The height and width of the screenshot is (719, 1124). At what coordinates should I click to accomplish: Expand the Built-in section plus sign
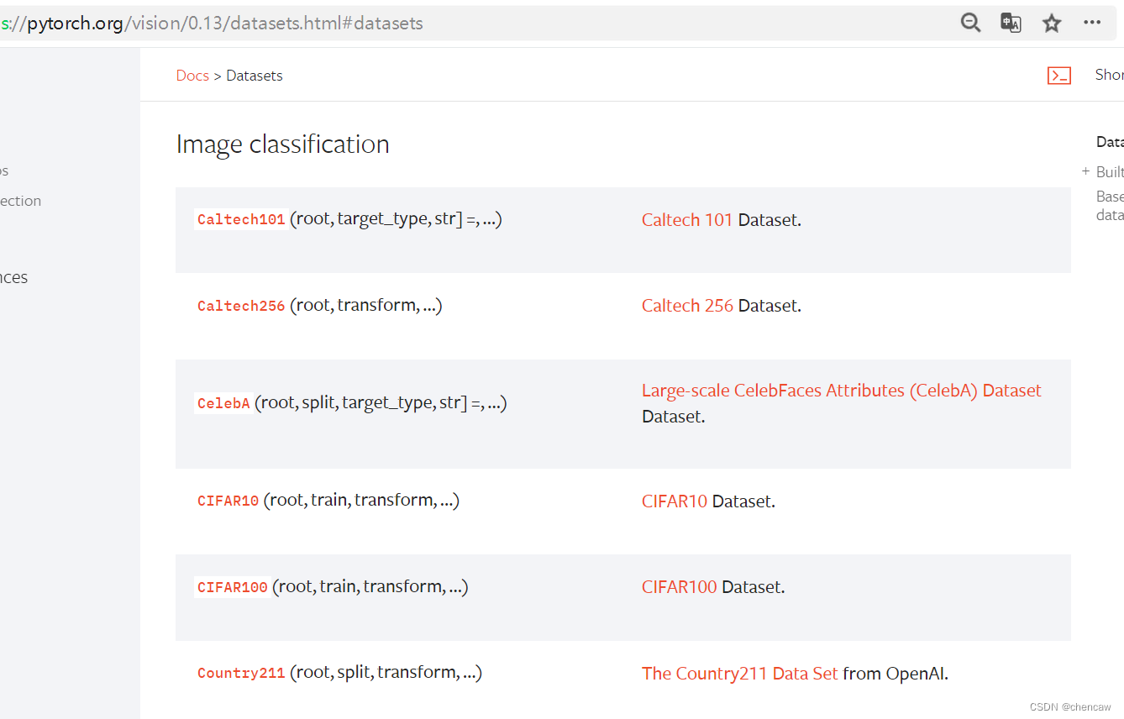pyautogui.click(x=1085, y=172)
